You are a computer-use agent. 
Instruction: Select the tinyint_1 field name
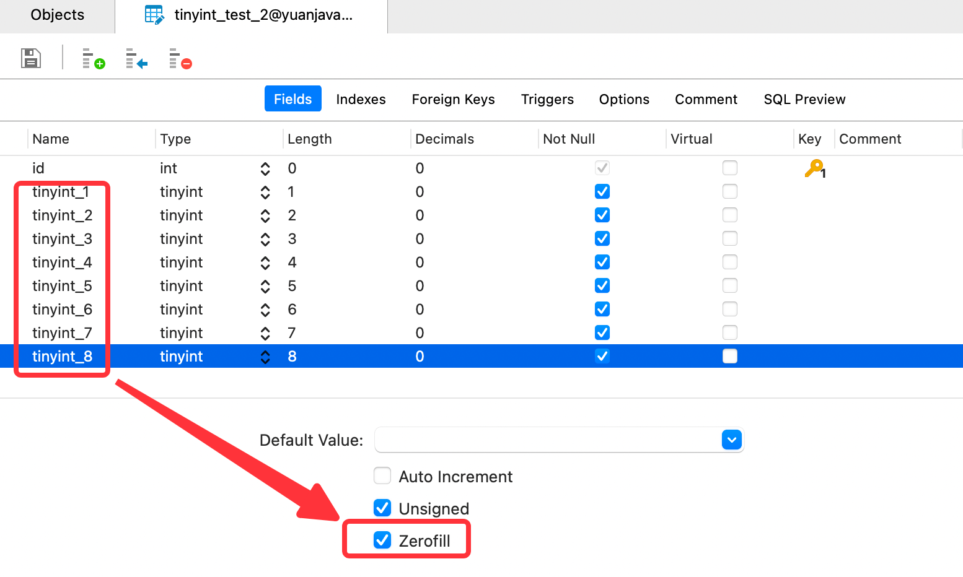[x=61, y=192]
